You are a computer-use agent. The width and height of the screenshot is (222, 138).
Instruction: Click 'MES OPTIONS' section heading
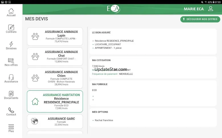click(100, 112)
